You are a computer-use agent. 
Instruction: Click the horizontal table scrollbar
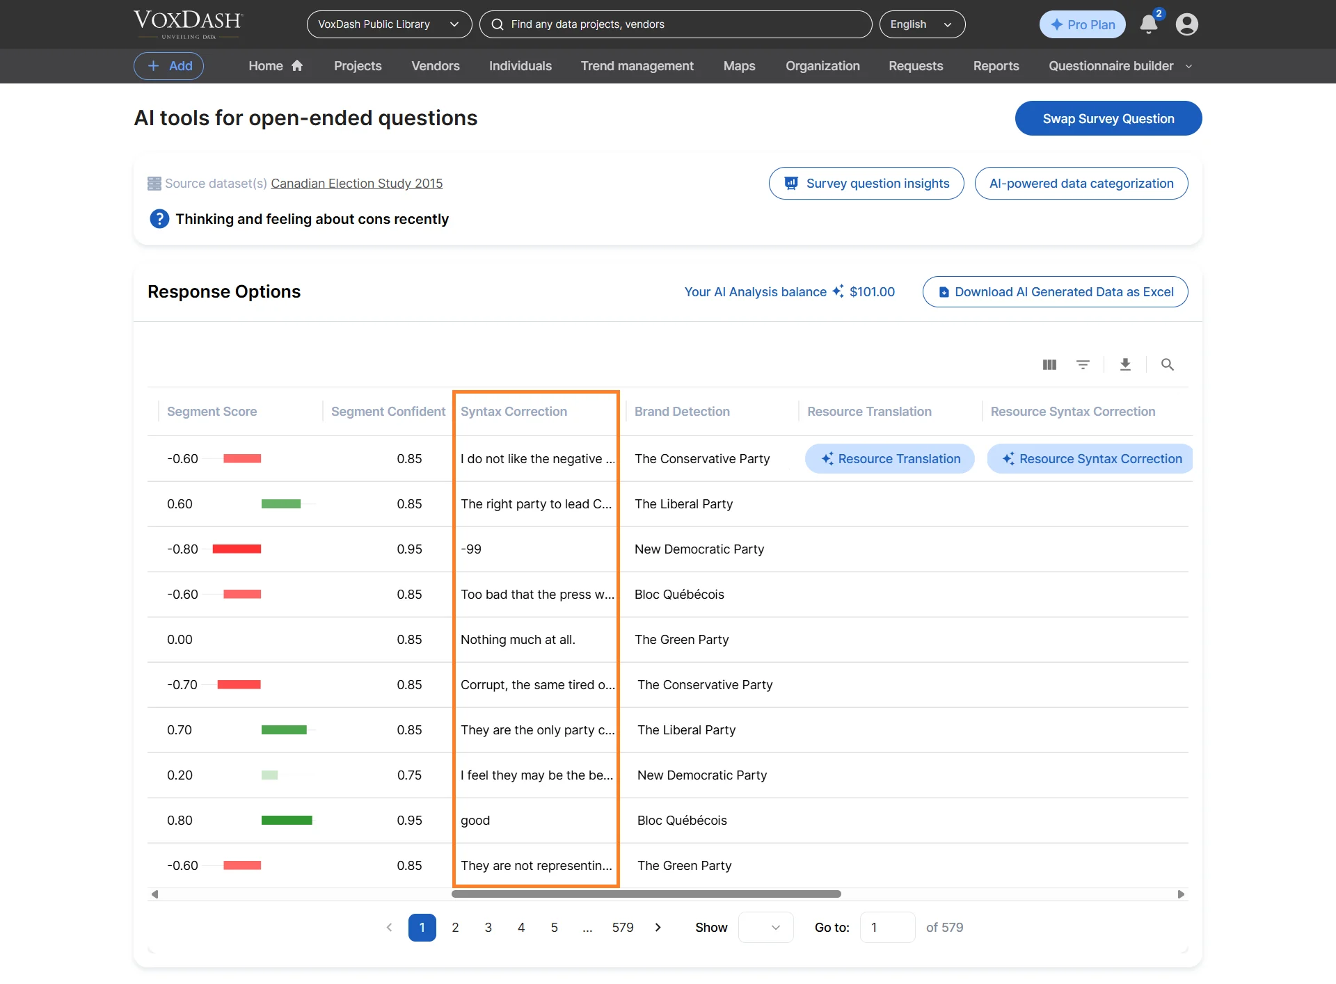646,894
